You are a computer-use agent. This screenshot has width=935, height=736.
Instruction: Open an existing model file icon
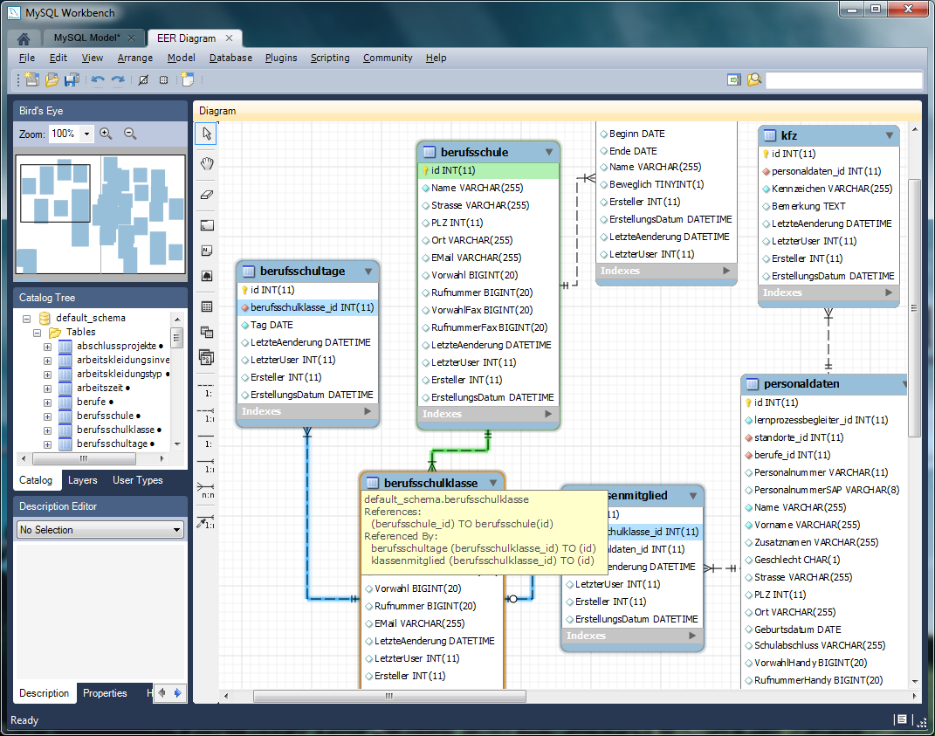[x=52, y=79]
